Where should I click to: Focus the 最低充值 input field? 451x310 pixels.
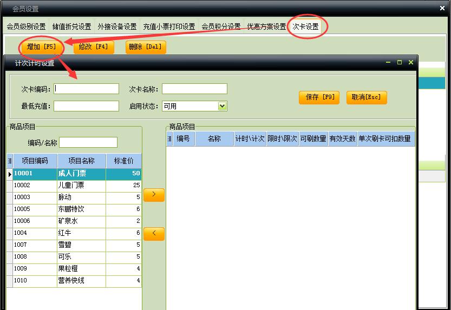[86, 106]
